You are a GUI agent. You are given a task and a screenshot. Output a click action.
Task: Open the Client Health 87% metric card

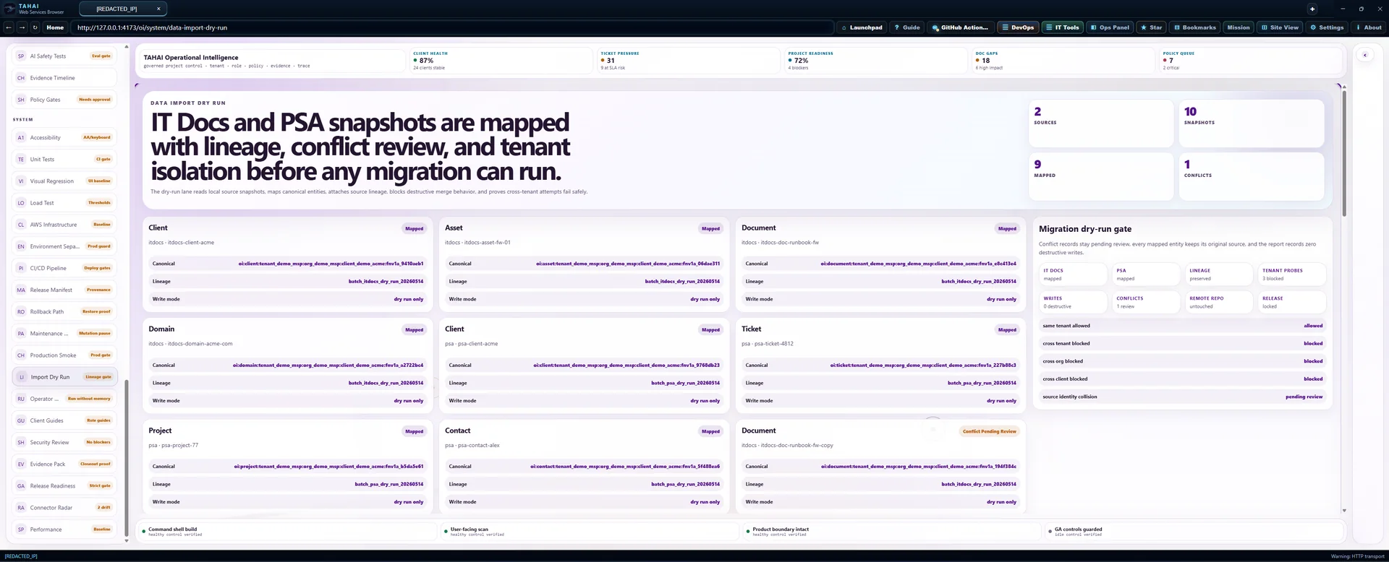(500, 61)
